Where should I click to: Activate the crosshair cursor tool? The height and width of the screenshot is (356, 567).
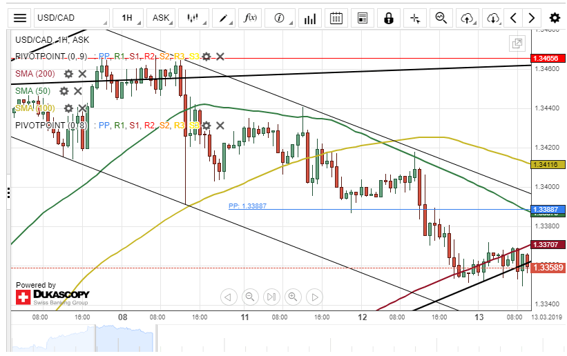415,18
